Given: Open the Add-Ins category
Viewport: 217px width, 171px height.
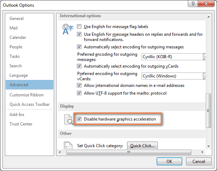Looking at the screenshot, I should 29,115.
